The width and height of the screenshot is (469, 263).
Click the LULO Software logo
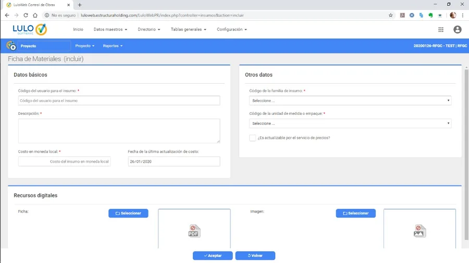pos(30,29)
